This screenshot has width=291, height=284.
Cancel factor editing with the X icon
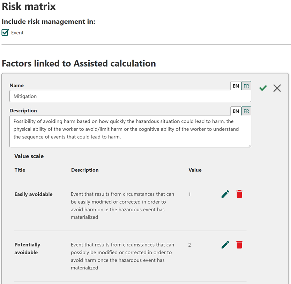tap(277, 88)
